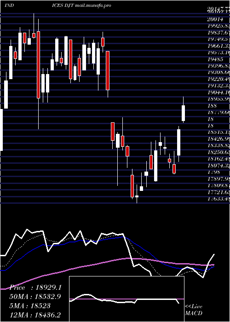230x322 pixels.
Task: Click the 18074.32 price axis label
Action: 218,166
